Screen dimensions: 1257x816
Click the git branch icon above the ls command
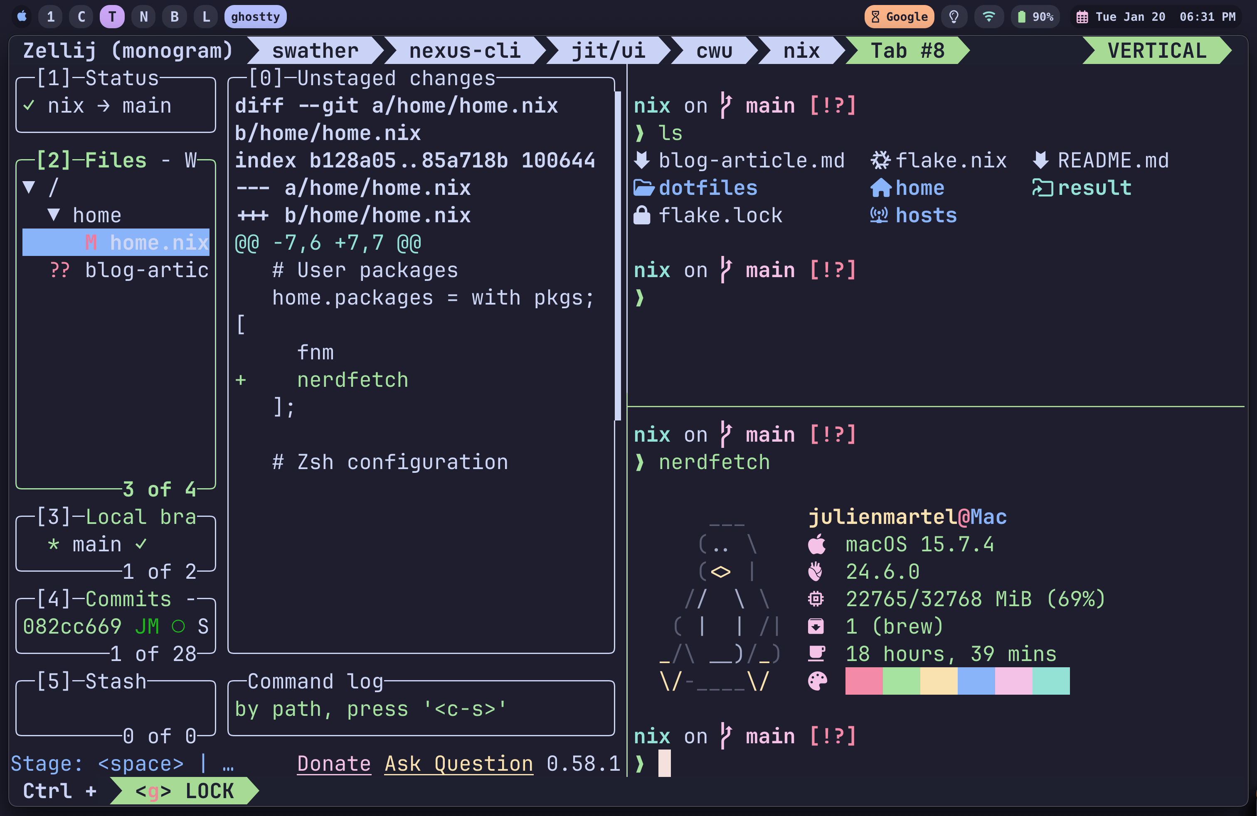(x=726, y=106)
